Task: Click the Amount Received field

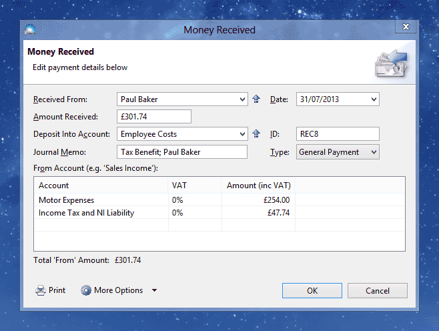Action: point(154,117)
